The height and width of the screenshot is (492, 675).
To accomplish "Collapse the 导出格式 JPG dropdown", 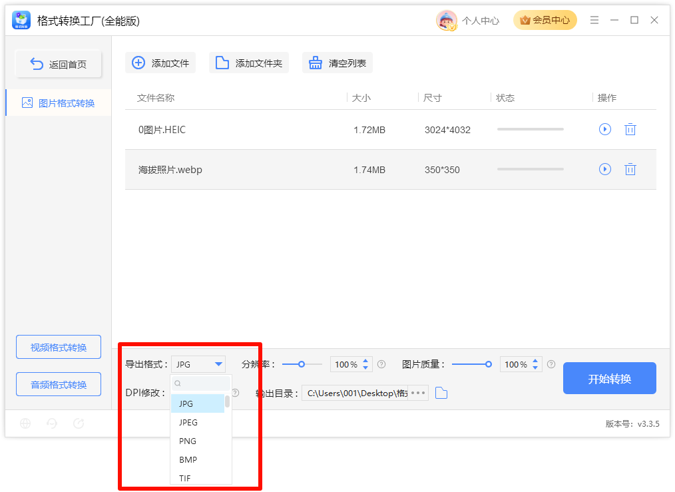I will [x=198, y=364].
